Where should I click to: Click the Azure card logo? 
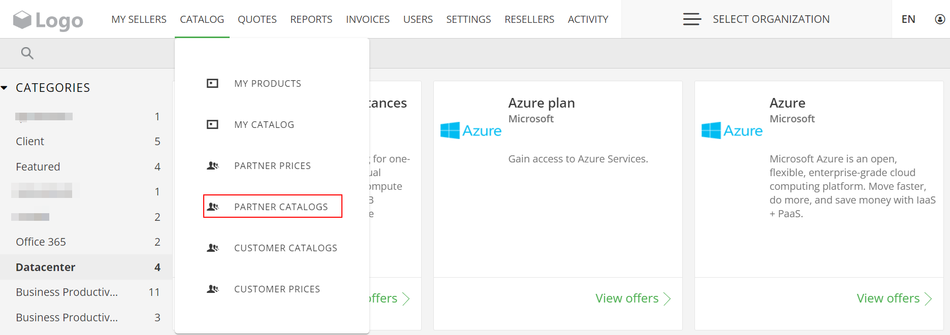tap(732, 130)
